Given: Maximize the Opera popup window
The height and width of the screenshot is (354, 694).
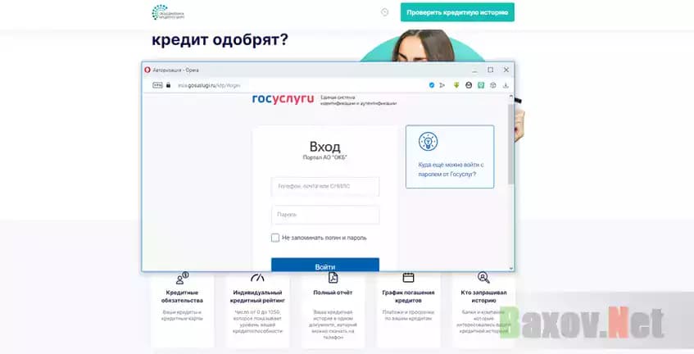Looking at the screenshot, I should click(x=491, y=70).
